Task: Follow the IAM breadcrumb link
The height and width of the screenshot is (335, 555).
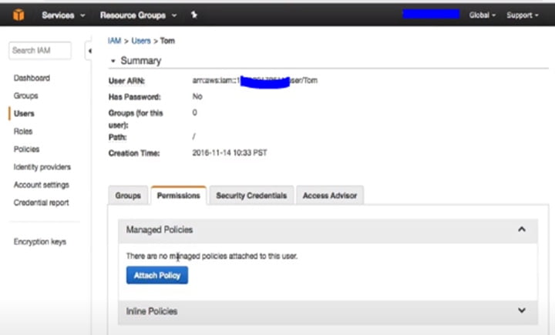Action: (x=114, y=41)
